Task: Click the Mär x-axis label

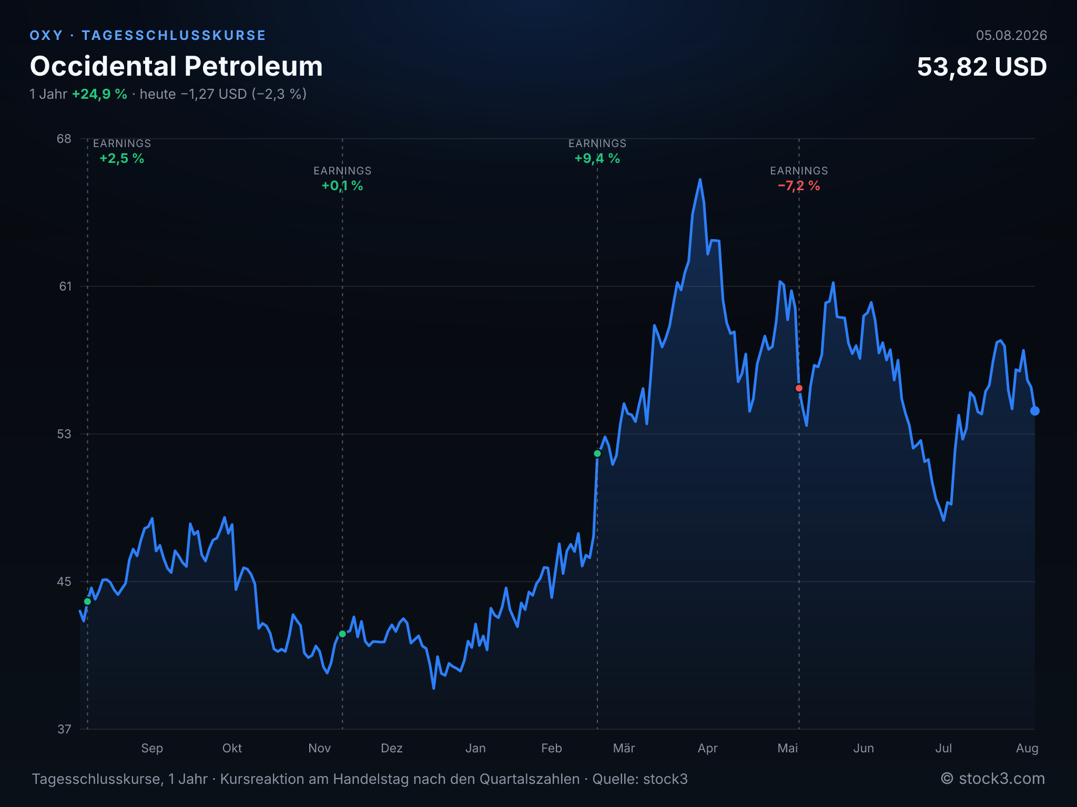Action: click(624, 748)
